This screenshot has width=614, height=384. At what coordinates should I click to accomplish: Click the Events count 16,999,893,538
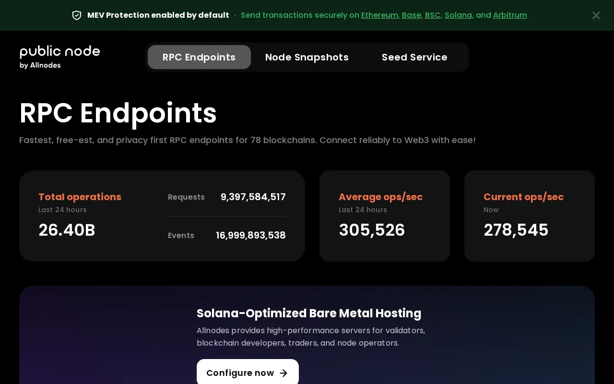[x=251, y=235]
